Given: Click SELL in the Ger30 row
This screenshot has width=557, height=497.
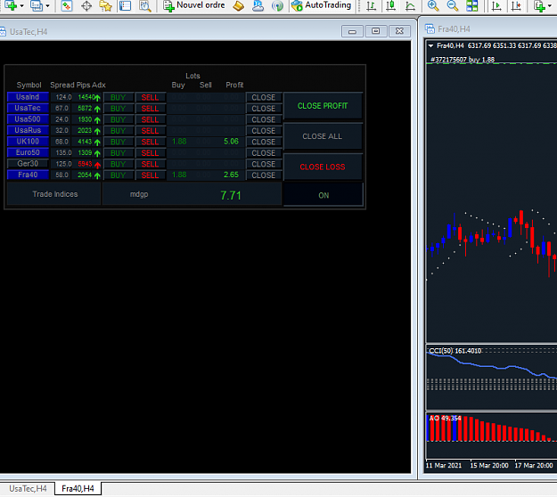Looking at the screenshot, I should pyautogui.click(x=151, y=164).
